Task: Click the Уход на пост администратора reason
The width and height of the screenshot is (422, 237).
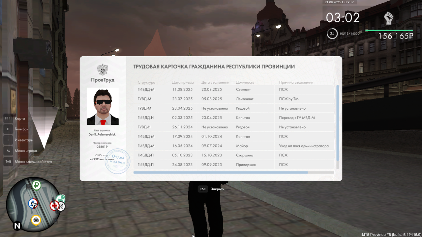Action: tap(304, 146)
